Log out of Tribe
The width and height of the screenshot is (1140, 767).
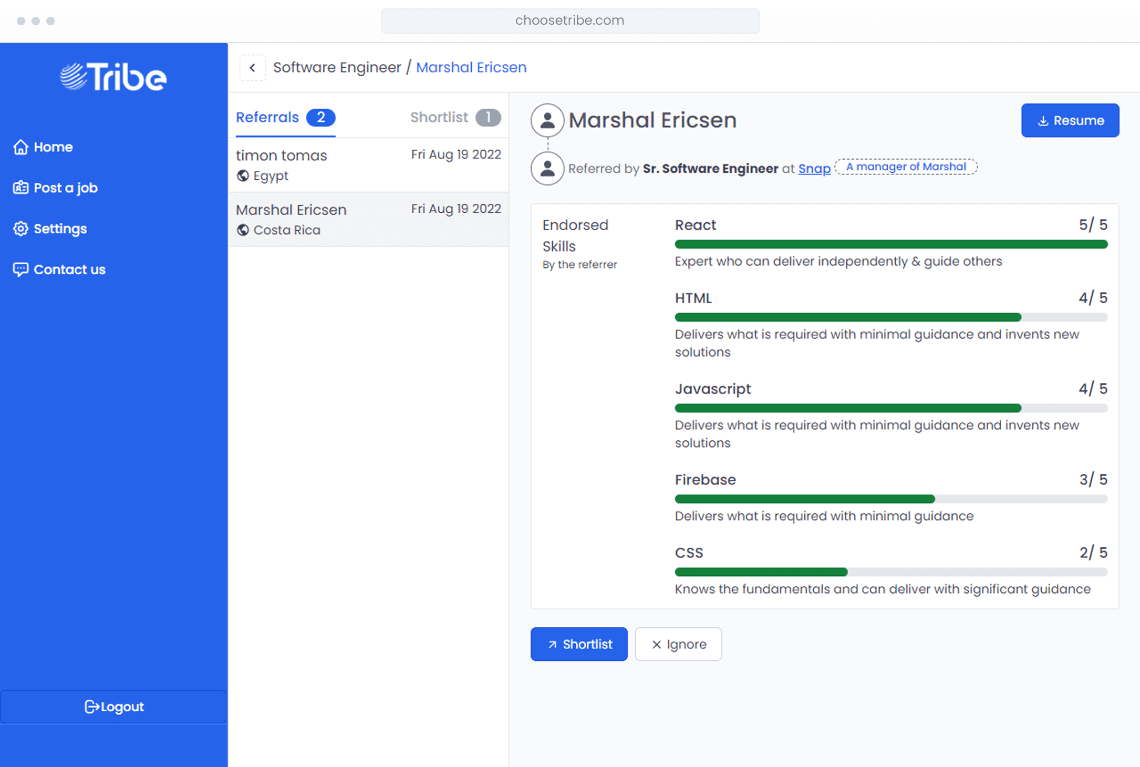[113, 707]
